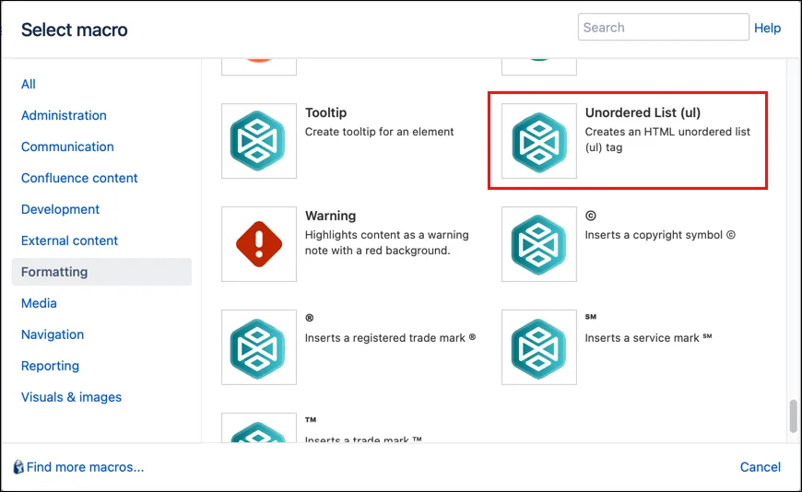The width and height of the screenshot is (802, 492).
Task: Open the Reporting category
Action: click(x=50, y=366)
